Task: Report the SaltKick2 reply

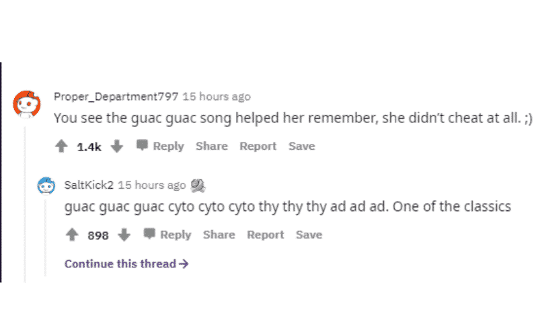Action: [x=265, y=235]
